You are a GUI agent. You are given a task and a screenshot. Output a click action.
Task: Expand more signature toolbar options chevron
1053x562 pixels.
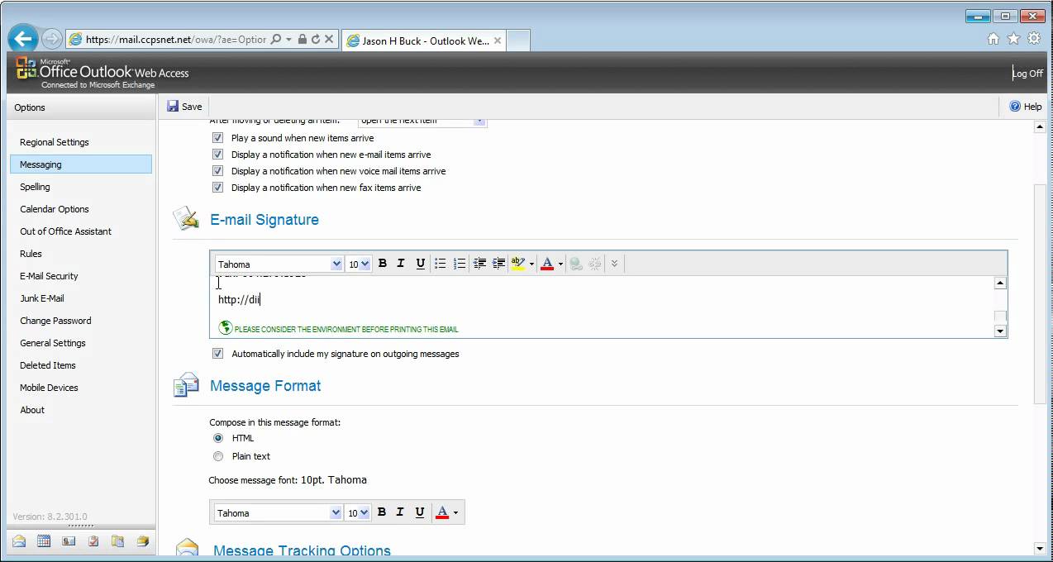(614, 264)
